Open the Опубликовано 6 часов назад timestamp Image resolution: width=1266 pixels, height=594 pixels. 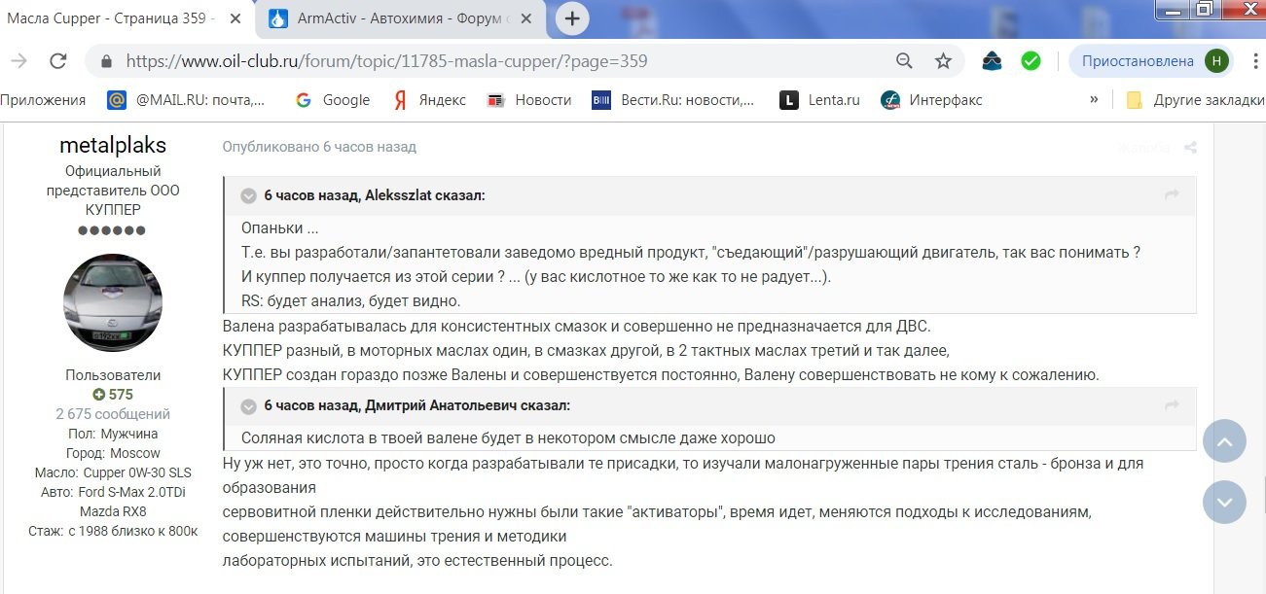click(319, 147)
